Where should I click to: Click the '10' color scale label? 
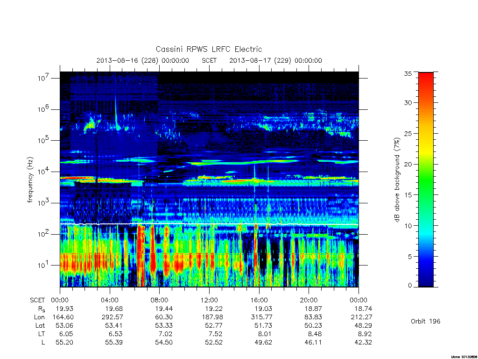(x=408, y=226)
